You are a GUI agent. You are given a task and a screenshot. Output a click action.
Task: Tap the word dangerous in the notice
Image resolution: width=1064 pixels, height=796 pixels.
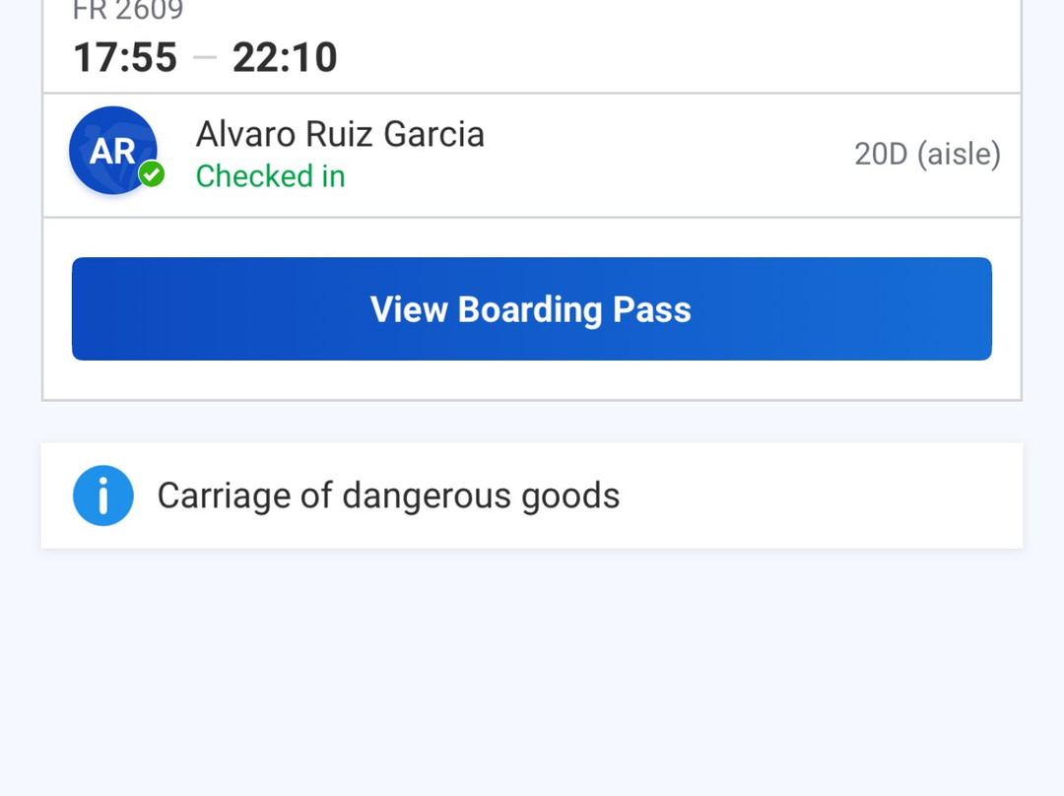[427, 496]
